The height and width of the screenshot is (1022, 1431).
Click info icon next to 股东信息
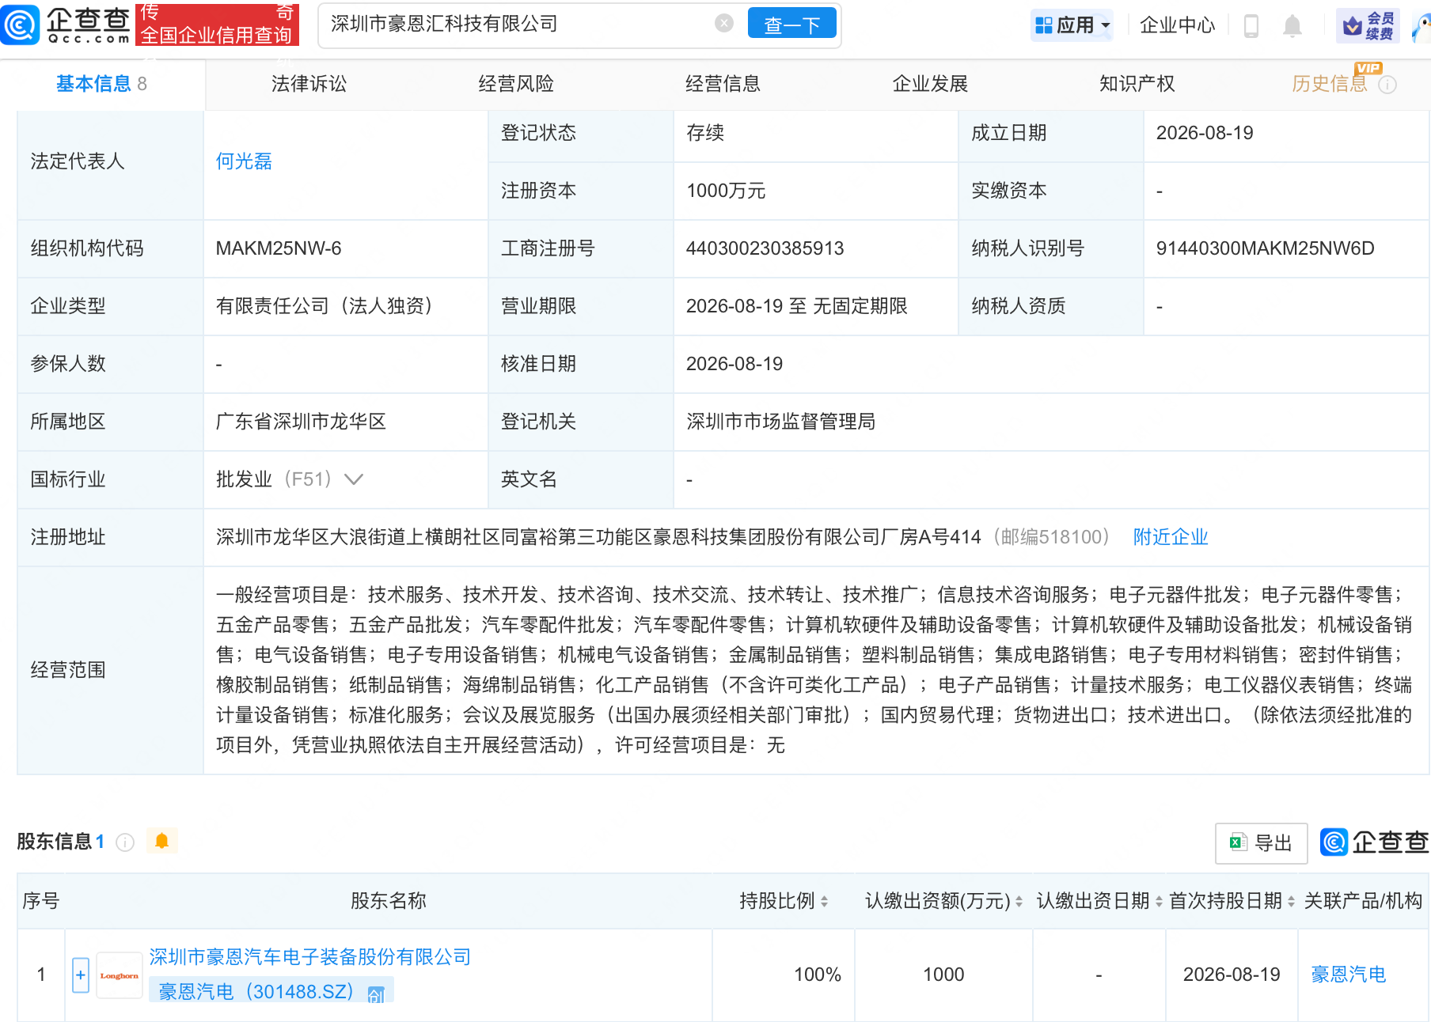point(125,842)
